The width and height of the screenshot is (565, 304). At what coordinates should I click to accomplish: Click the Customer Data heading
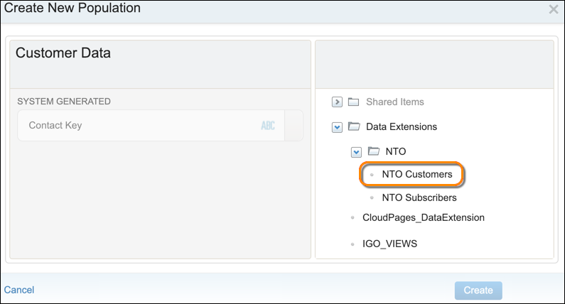click(x=63, y=53)
